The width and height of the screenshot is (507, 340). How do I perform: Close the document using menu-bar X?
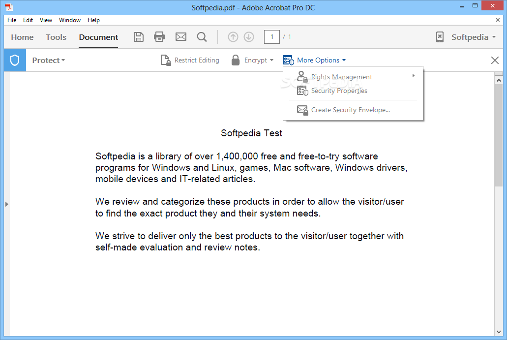point(498,20)
